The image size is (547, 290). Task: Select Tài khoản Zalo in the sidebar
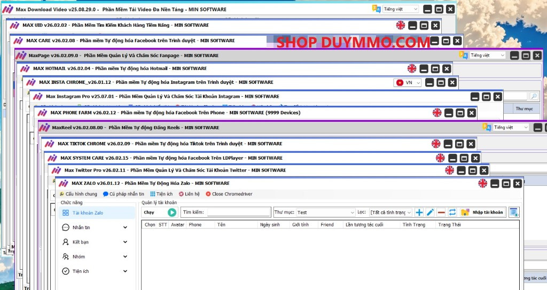[x=97, y=213]
